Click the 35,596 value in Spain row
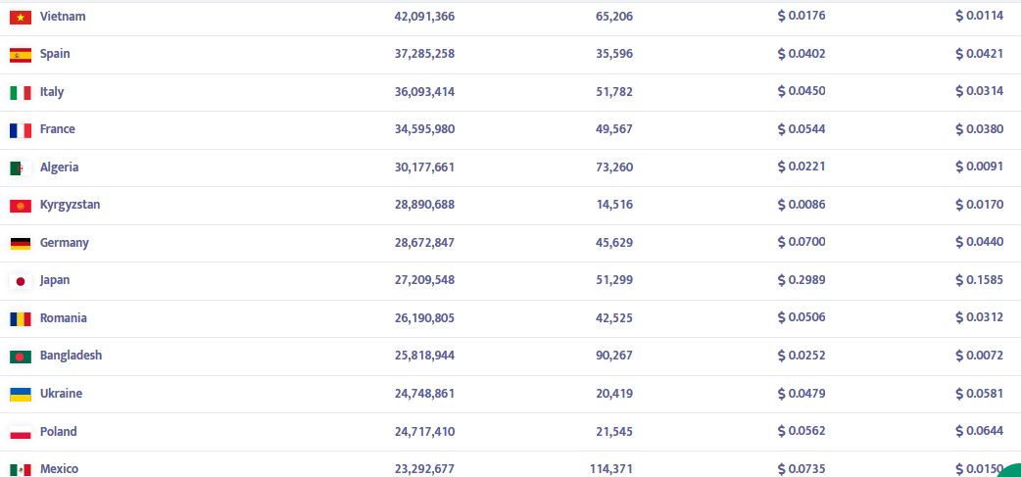The height and width of the screenshot is (477, 1021). coord(613,54)
